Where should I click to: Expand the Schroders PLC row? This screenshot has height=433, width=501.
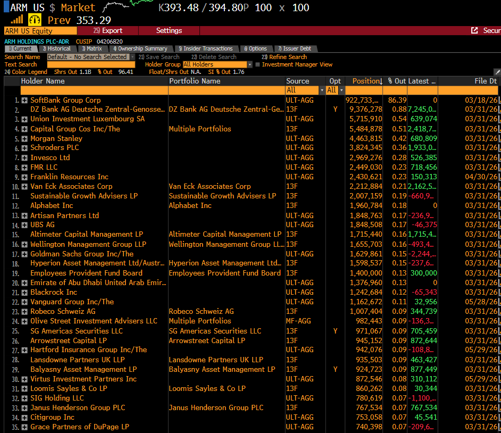(x=24, y=148)
